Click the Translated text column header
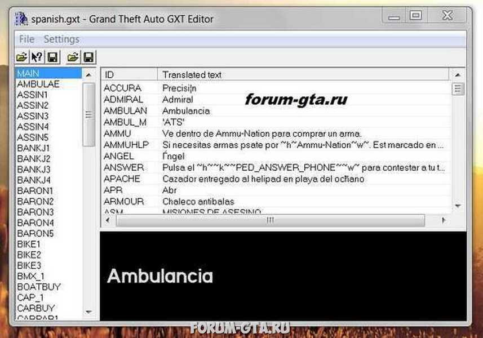This screenshot has height=338, width=483. pos(303,74)
